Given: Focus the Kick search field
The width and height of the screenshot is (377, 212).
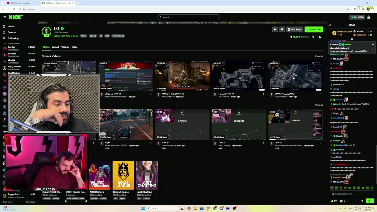Looking at the screenshot, I should (x=188, y=17).
